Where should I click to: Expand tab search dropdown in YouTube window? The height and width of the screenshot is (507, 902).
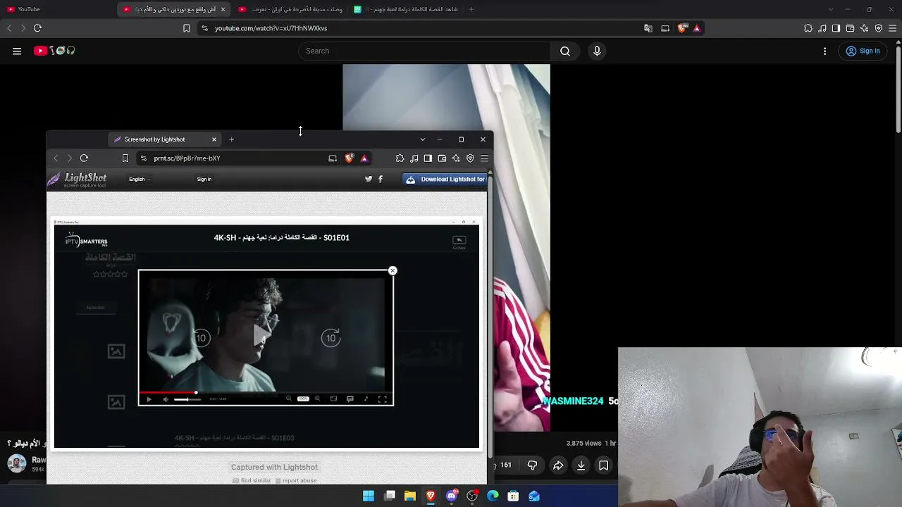[x=831, y=9]
